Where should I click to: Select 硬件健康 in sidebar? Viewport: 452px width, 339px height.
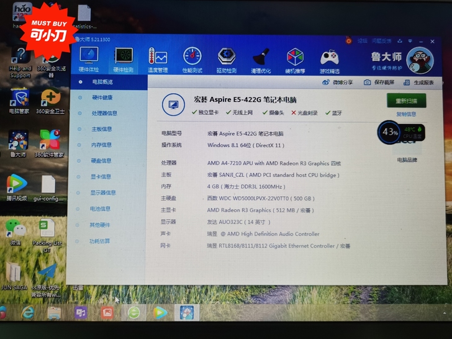102,97
